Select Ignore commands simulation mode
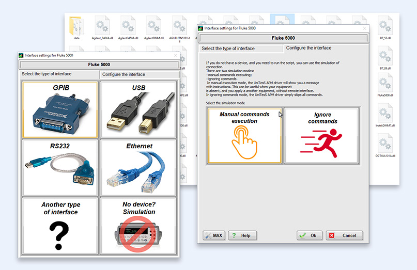417x270 pixels. tap(321, 136)
